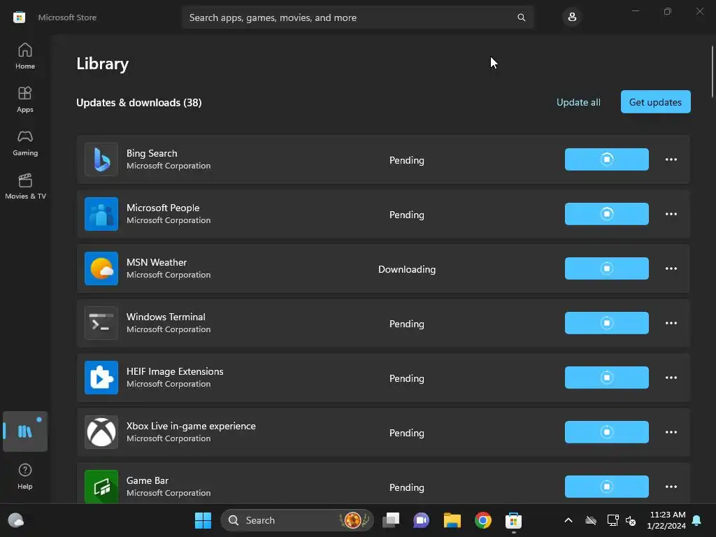The height and width of the screenshot is (537, 716).
Task: Open the notification bell
Action: pyautogui.click(x=697, y=520)
